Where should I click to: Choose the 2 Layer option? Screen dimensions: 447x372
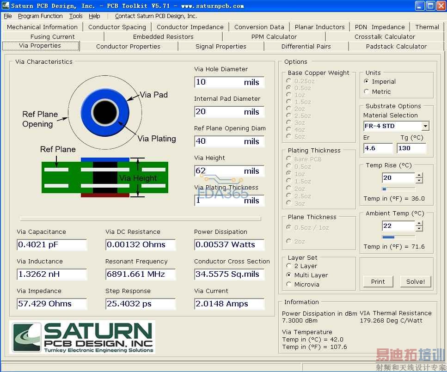click(x=289, y=266)
